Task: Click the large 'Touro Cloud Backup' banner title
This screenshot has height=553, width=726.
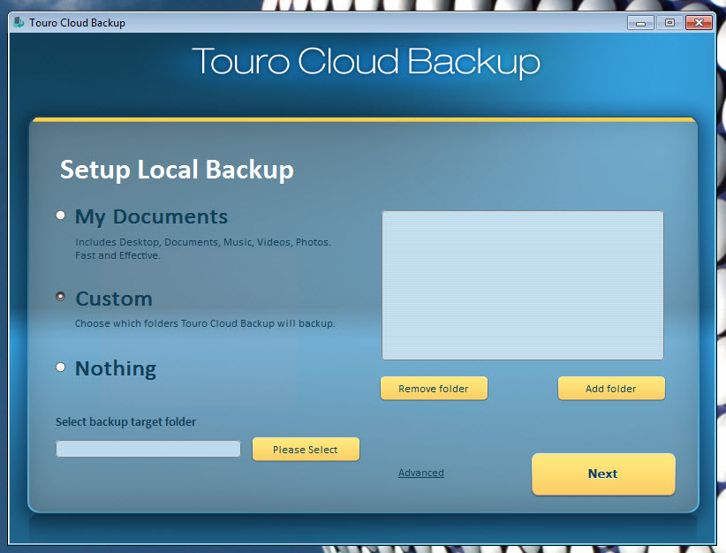Action: [x=366, y=62]
